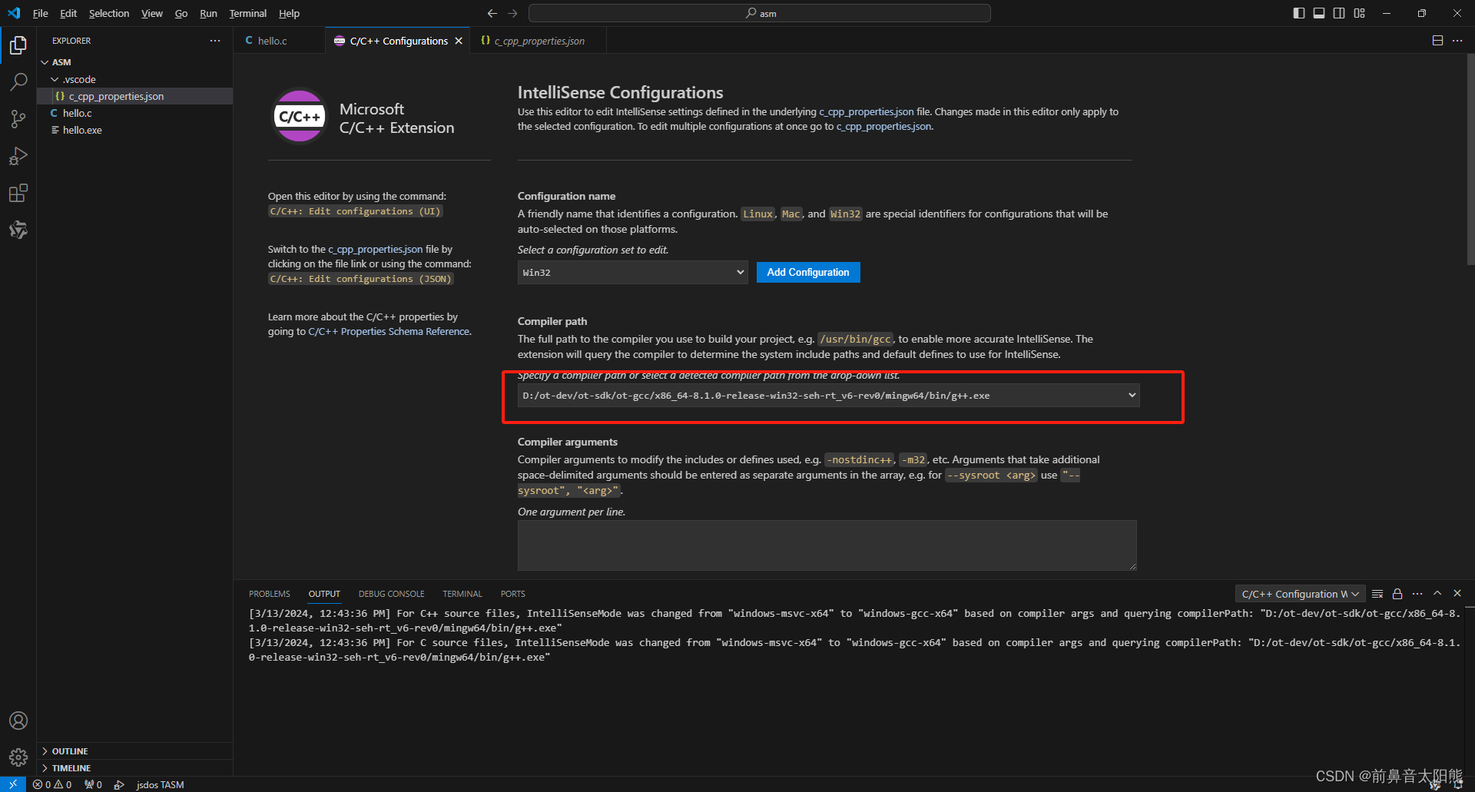Viewport: 1475px width, 792px height.
Task: Close the bottom panel
Action: (x=1457, y=594)
